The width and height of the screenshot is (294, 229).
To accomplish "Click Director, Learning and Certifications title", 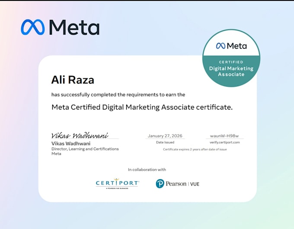I will click(x=85, y=149).
